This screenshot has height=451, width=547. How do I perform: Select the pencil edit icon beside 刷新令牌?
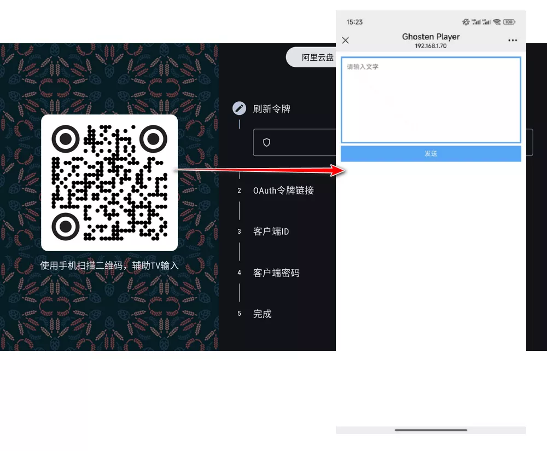[x=239, y=108]
